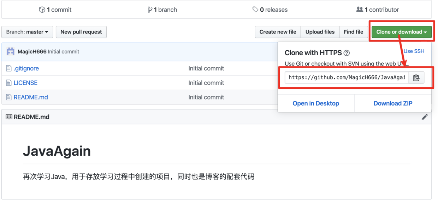Click the LICENSE file icon
Viewport: 438px width, 200px height.
point(9,83)
